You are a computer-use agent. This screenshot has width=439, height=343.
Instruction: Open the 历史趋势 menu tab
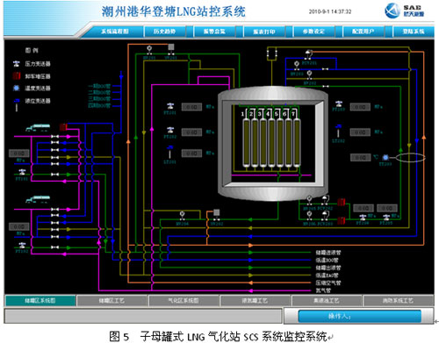tap(164, 32)
